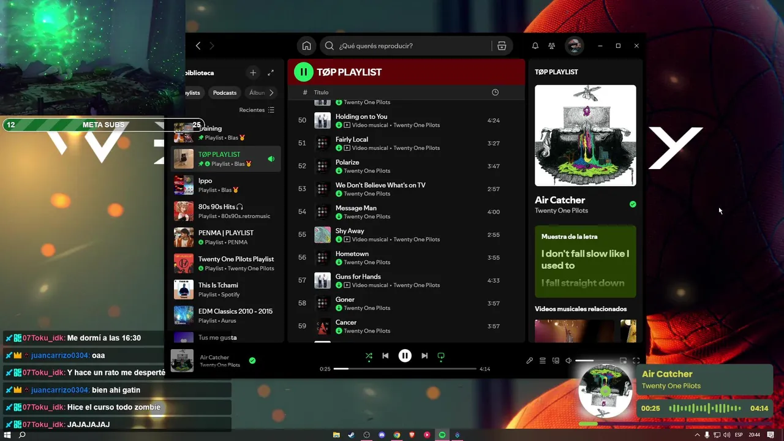784x441 pixels.
Task: Open connect to a device
Action: click(556, 361)
